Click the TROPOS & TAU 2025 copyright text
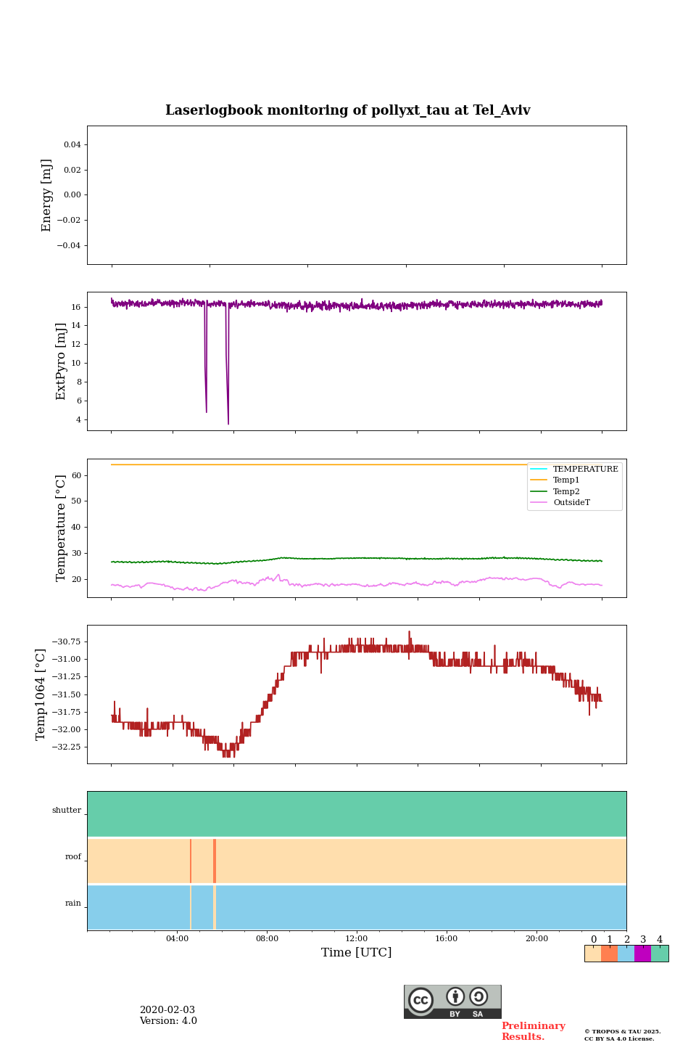Screen dimensions: 696x1045 (623, 1031)
